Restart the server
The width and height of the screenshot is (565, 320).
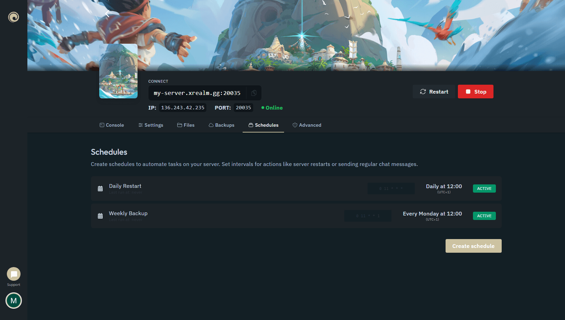tap(434, 92)
